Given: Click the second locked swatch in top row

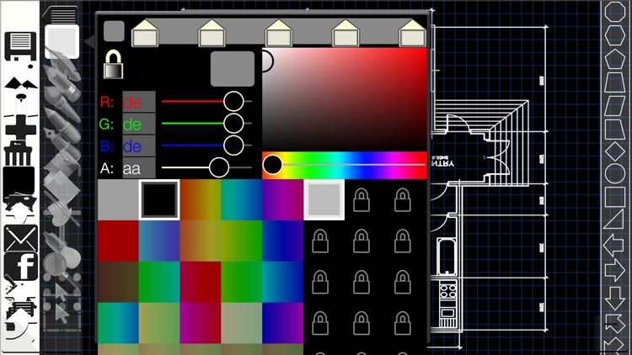Looking at the screenshot, I should [402, 200].
